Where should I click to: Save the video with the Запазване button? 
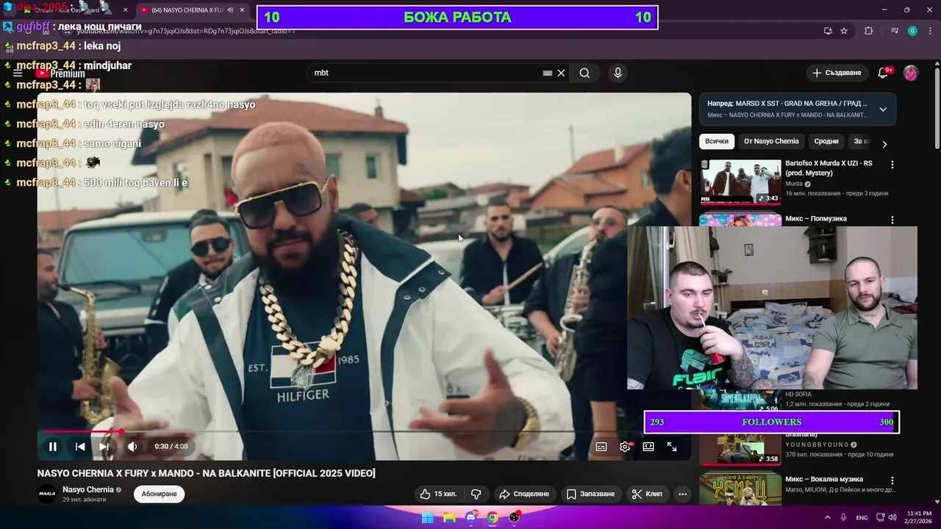tap(590, 494)
